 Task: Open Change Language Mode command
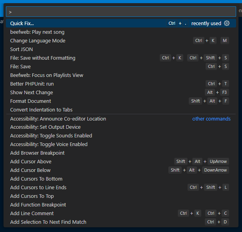[38, 41]
